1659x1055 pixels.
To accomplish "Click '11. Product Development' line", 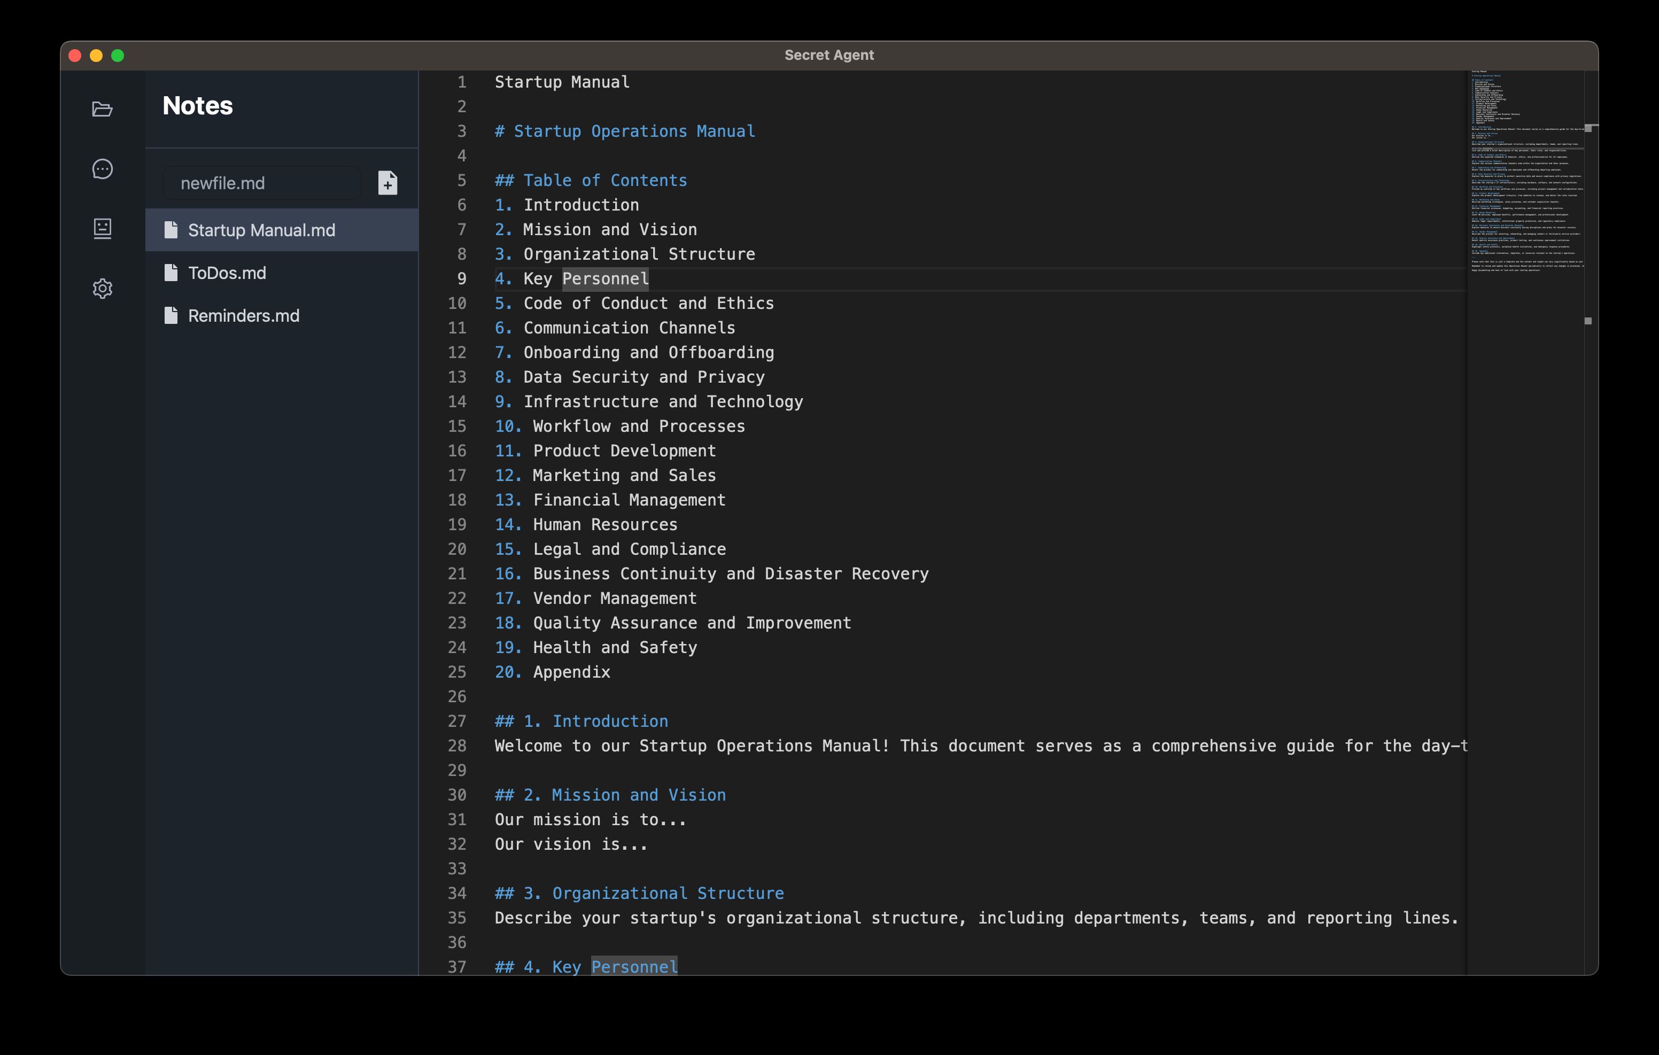I will 606,451.
